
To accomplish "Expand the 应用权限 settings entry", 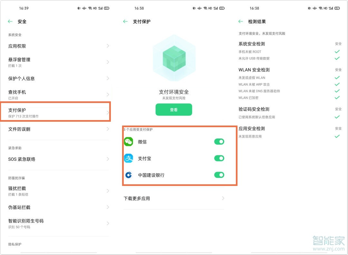I will 109,46.
